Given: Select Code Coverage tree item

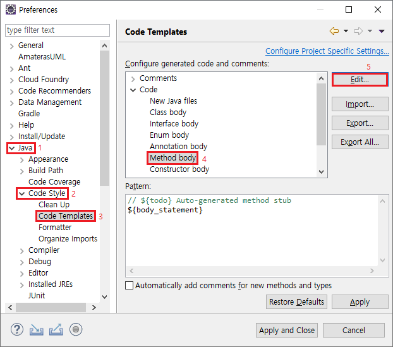Looking at the screenshot, I should 54,182.
